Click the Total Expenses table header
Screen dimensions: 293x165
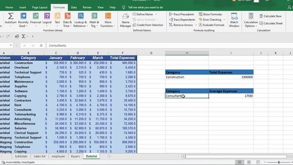(122, 58)
